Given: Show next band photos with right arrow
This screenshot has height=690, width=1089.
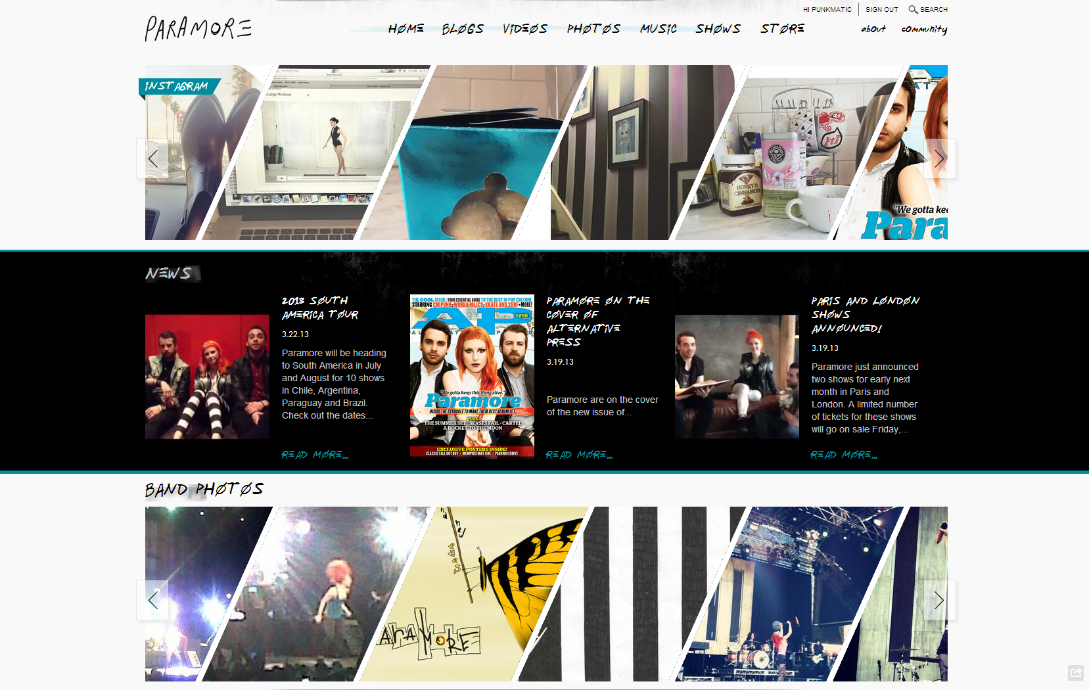Looking at the screenshot, I should tap(940, 600).
